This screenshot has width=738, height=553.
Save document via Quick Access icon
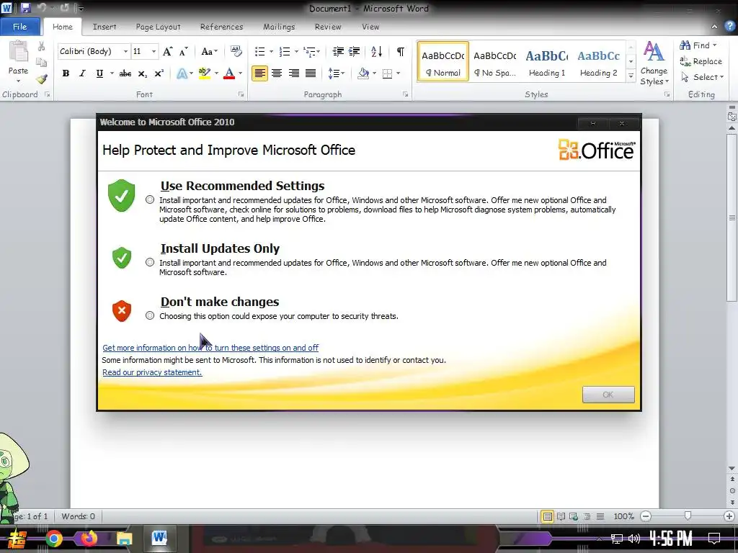(x=25, y=8)
